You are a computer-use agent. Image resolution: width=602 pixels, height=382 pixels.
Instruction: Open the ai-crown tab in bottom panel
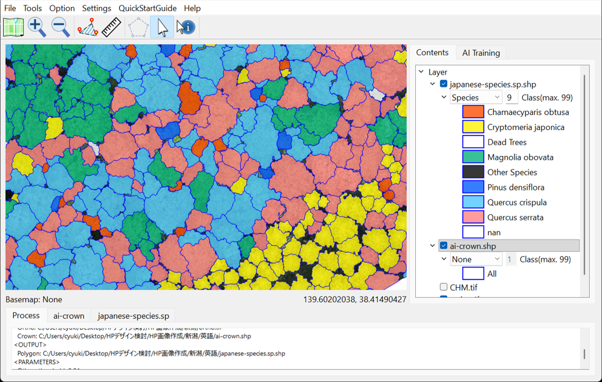(69, 316)
